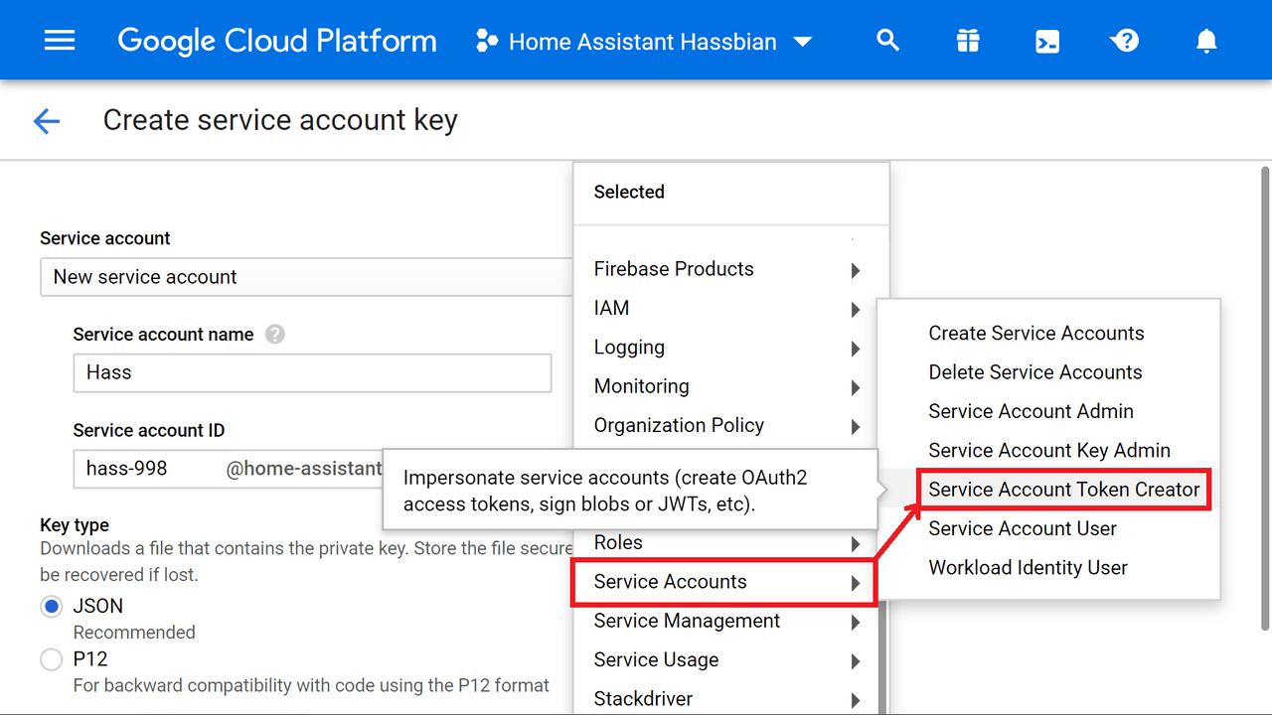Viewport: 1272px width, 715px height.
Task: Open the gift free trial icon
Action: click(967, 41)
